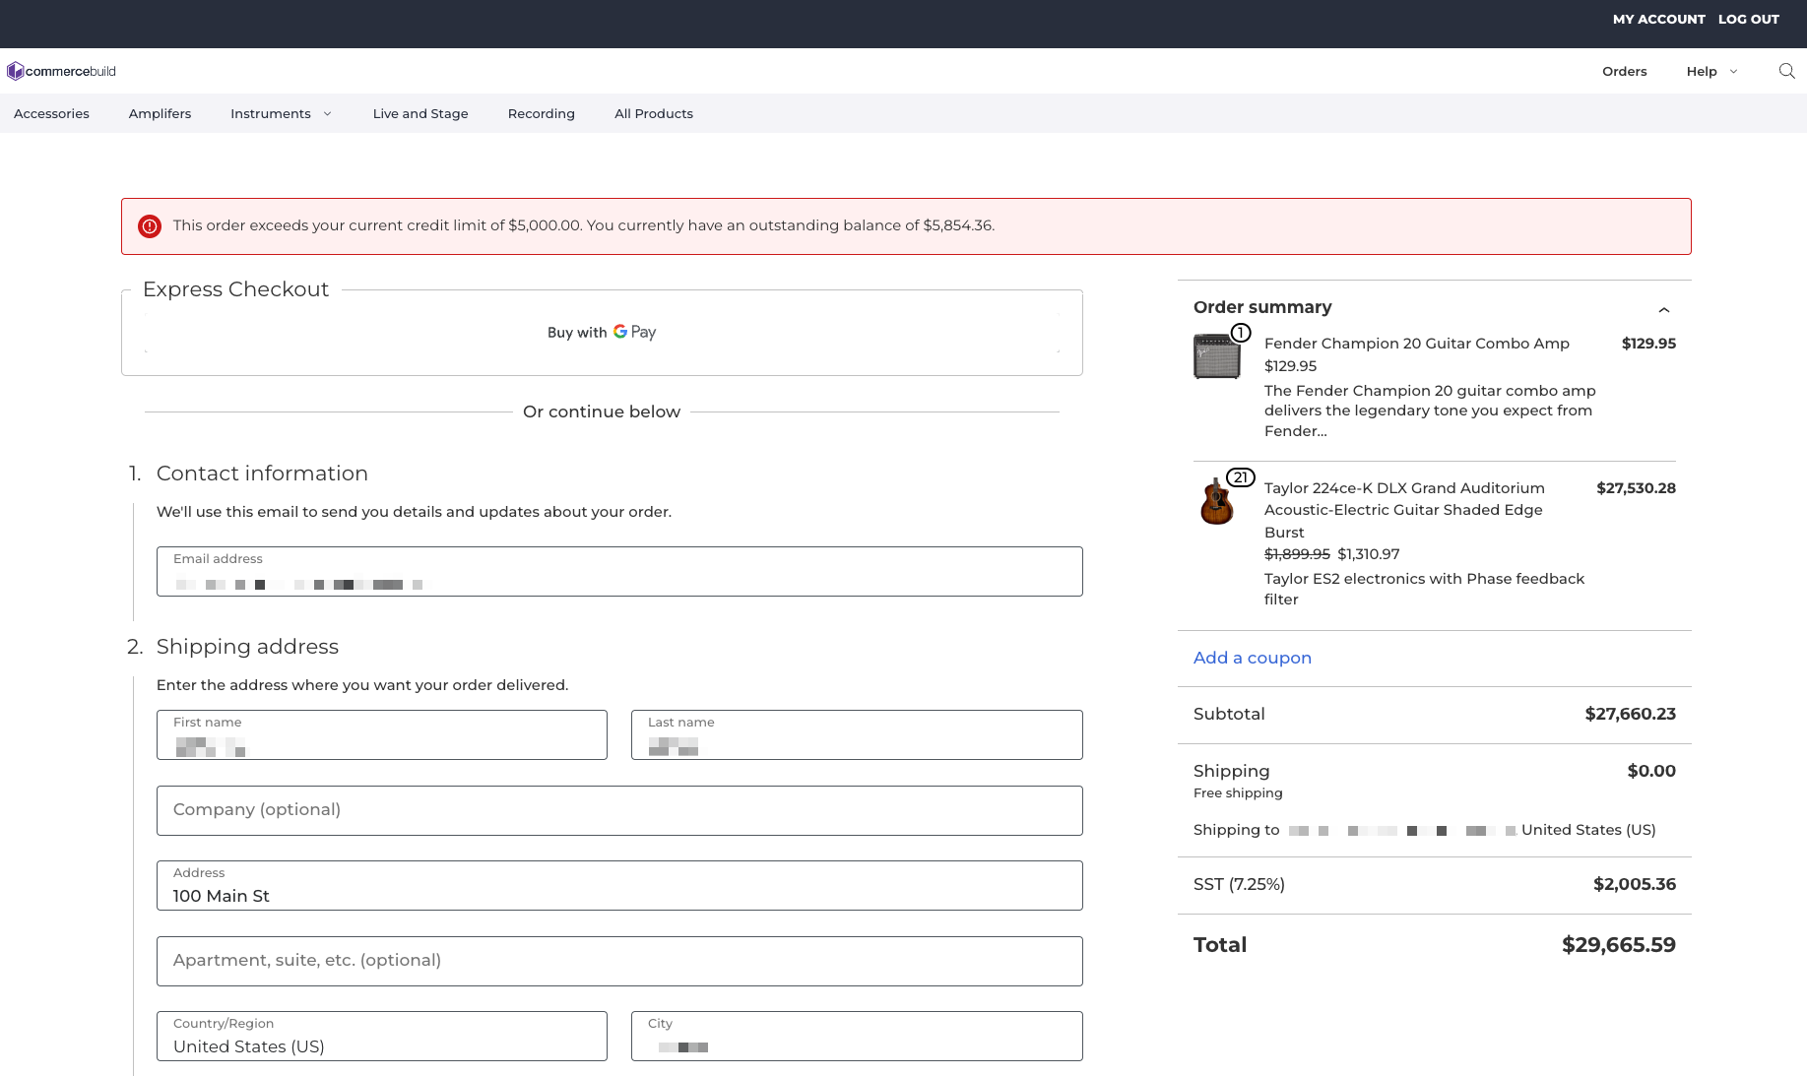The width and height of the screenshot is (1807, 1076).
Task: Open the Amplifers category
Action: (160, 113)
